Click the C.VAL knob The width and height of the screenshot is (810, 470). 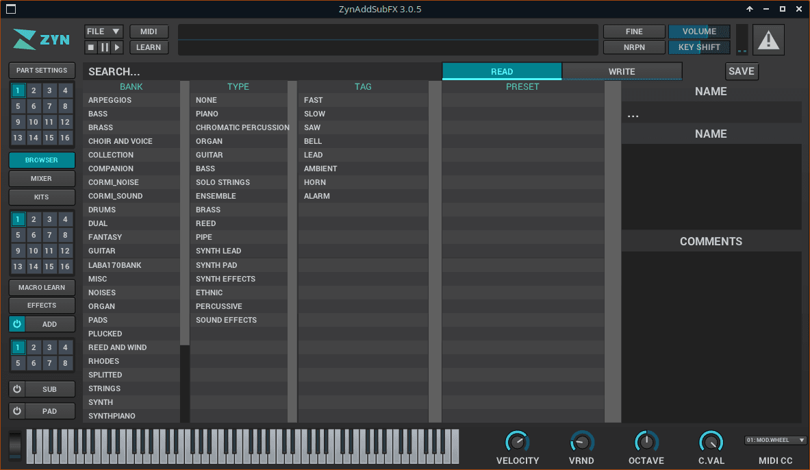point(711,441)
